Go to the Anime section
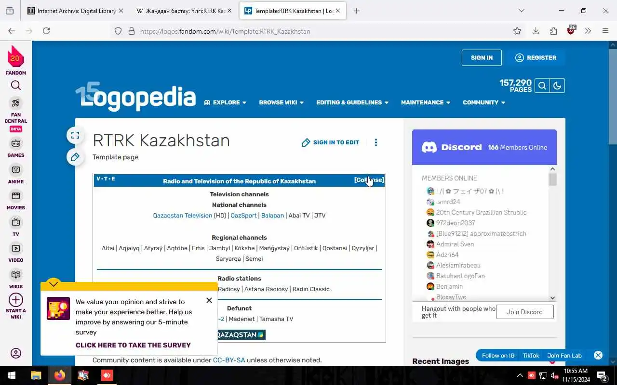 (x=16, y=174)
